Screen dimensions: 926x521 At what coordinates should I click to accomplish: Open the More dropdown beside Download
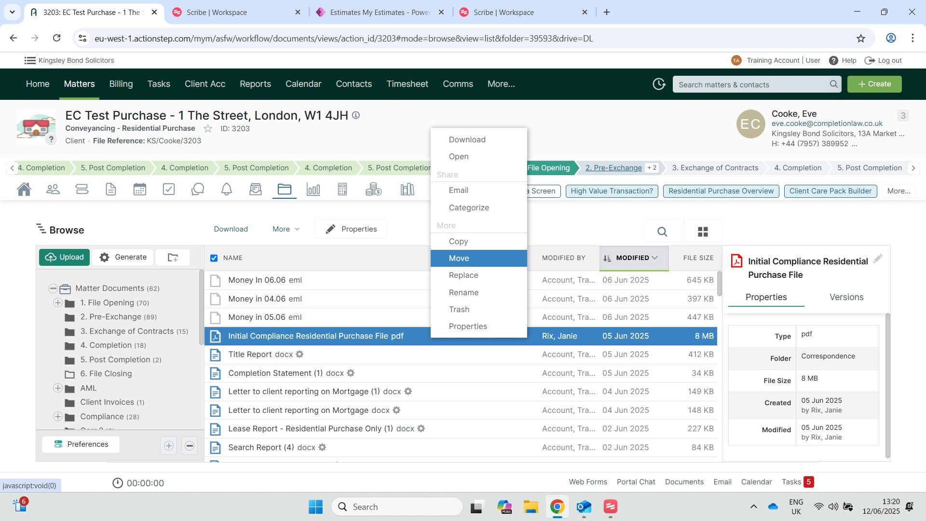pos(286,229)
